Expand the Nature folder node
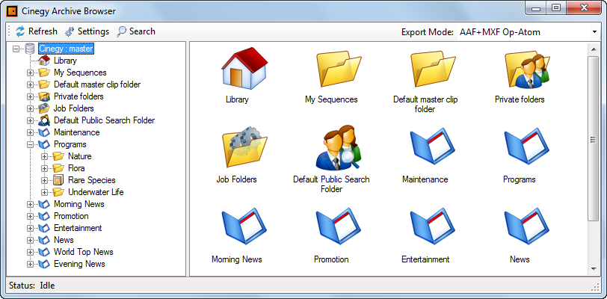607x299 pixels. pos(45,157)
